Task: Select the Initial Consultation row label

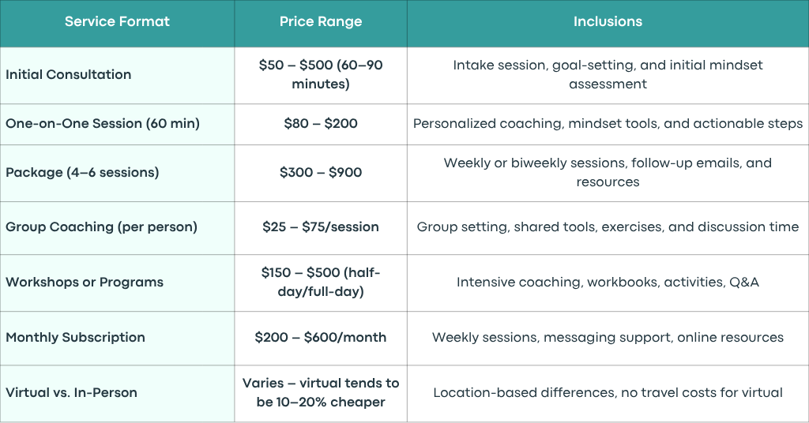Action: 69,75
